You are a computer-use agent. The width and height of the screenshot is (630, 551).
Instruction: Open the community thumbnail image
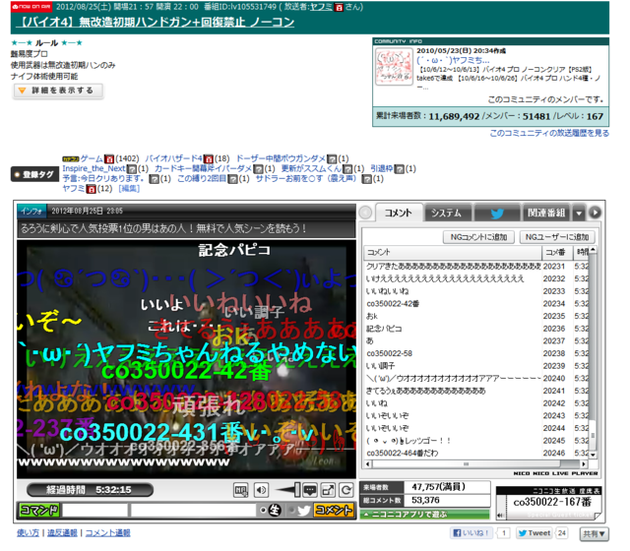(394, 66)
